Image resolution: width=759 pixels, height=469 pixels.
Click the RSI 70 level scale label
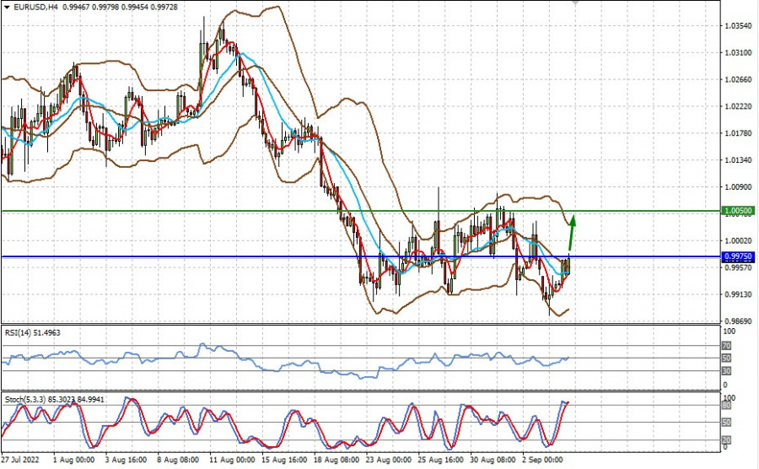(726, 346)
